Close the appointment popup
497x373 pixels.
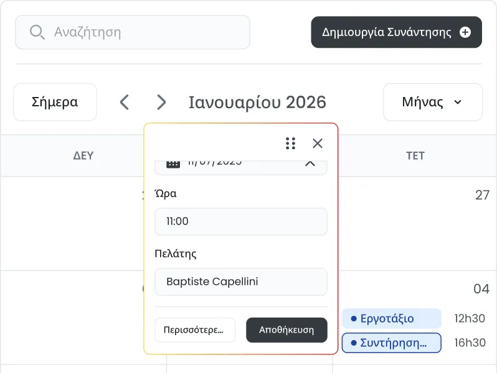pos(317,144)
